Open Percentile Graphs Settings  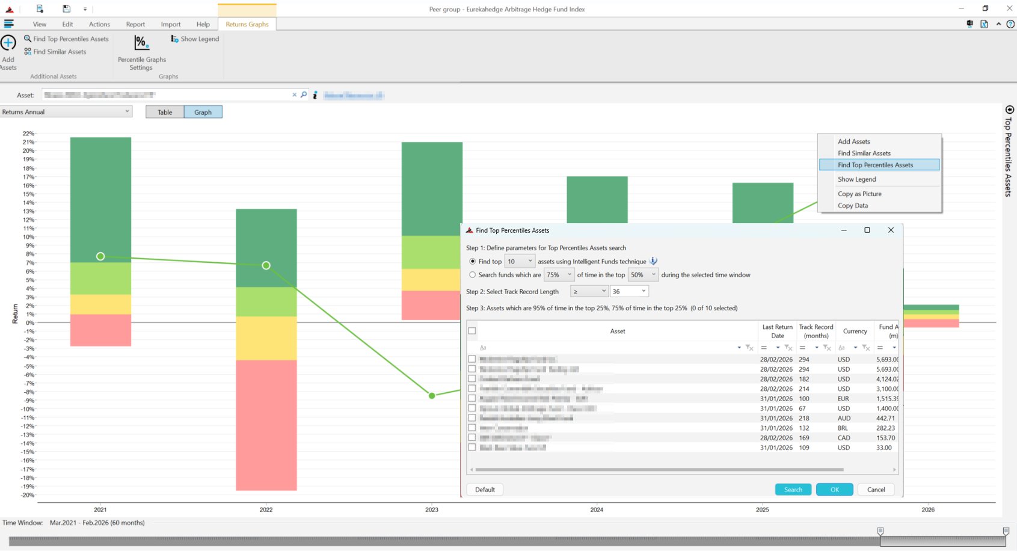pos(141,43)
